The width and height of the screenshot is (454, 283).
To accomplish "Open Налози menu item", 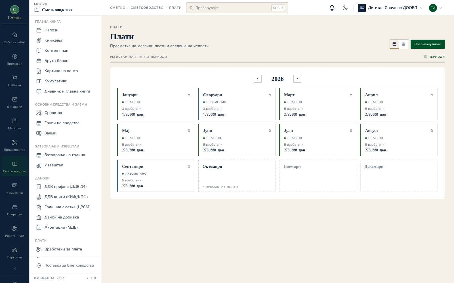I will [65, 30].
